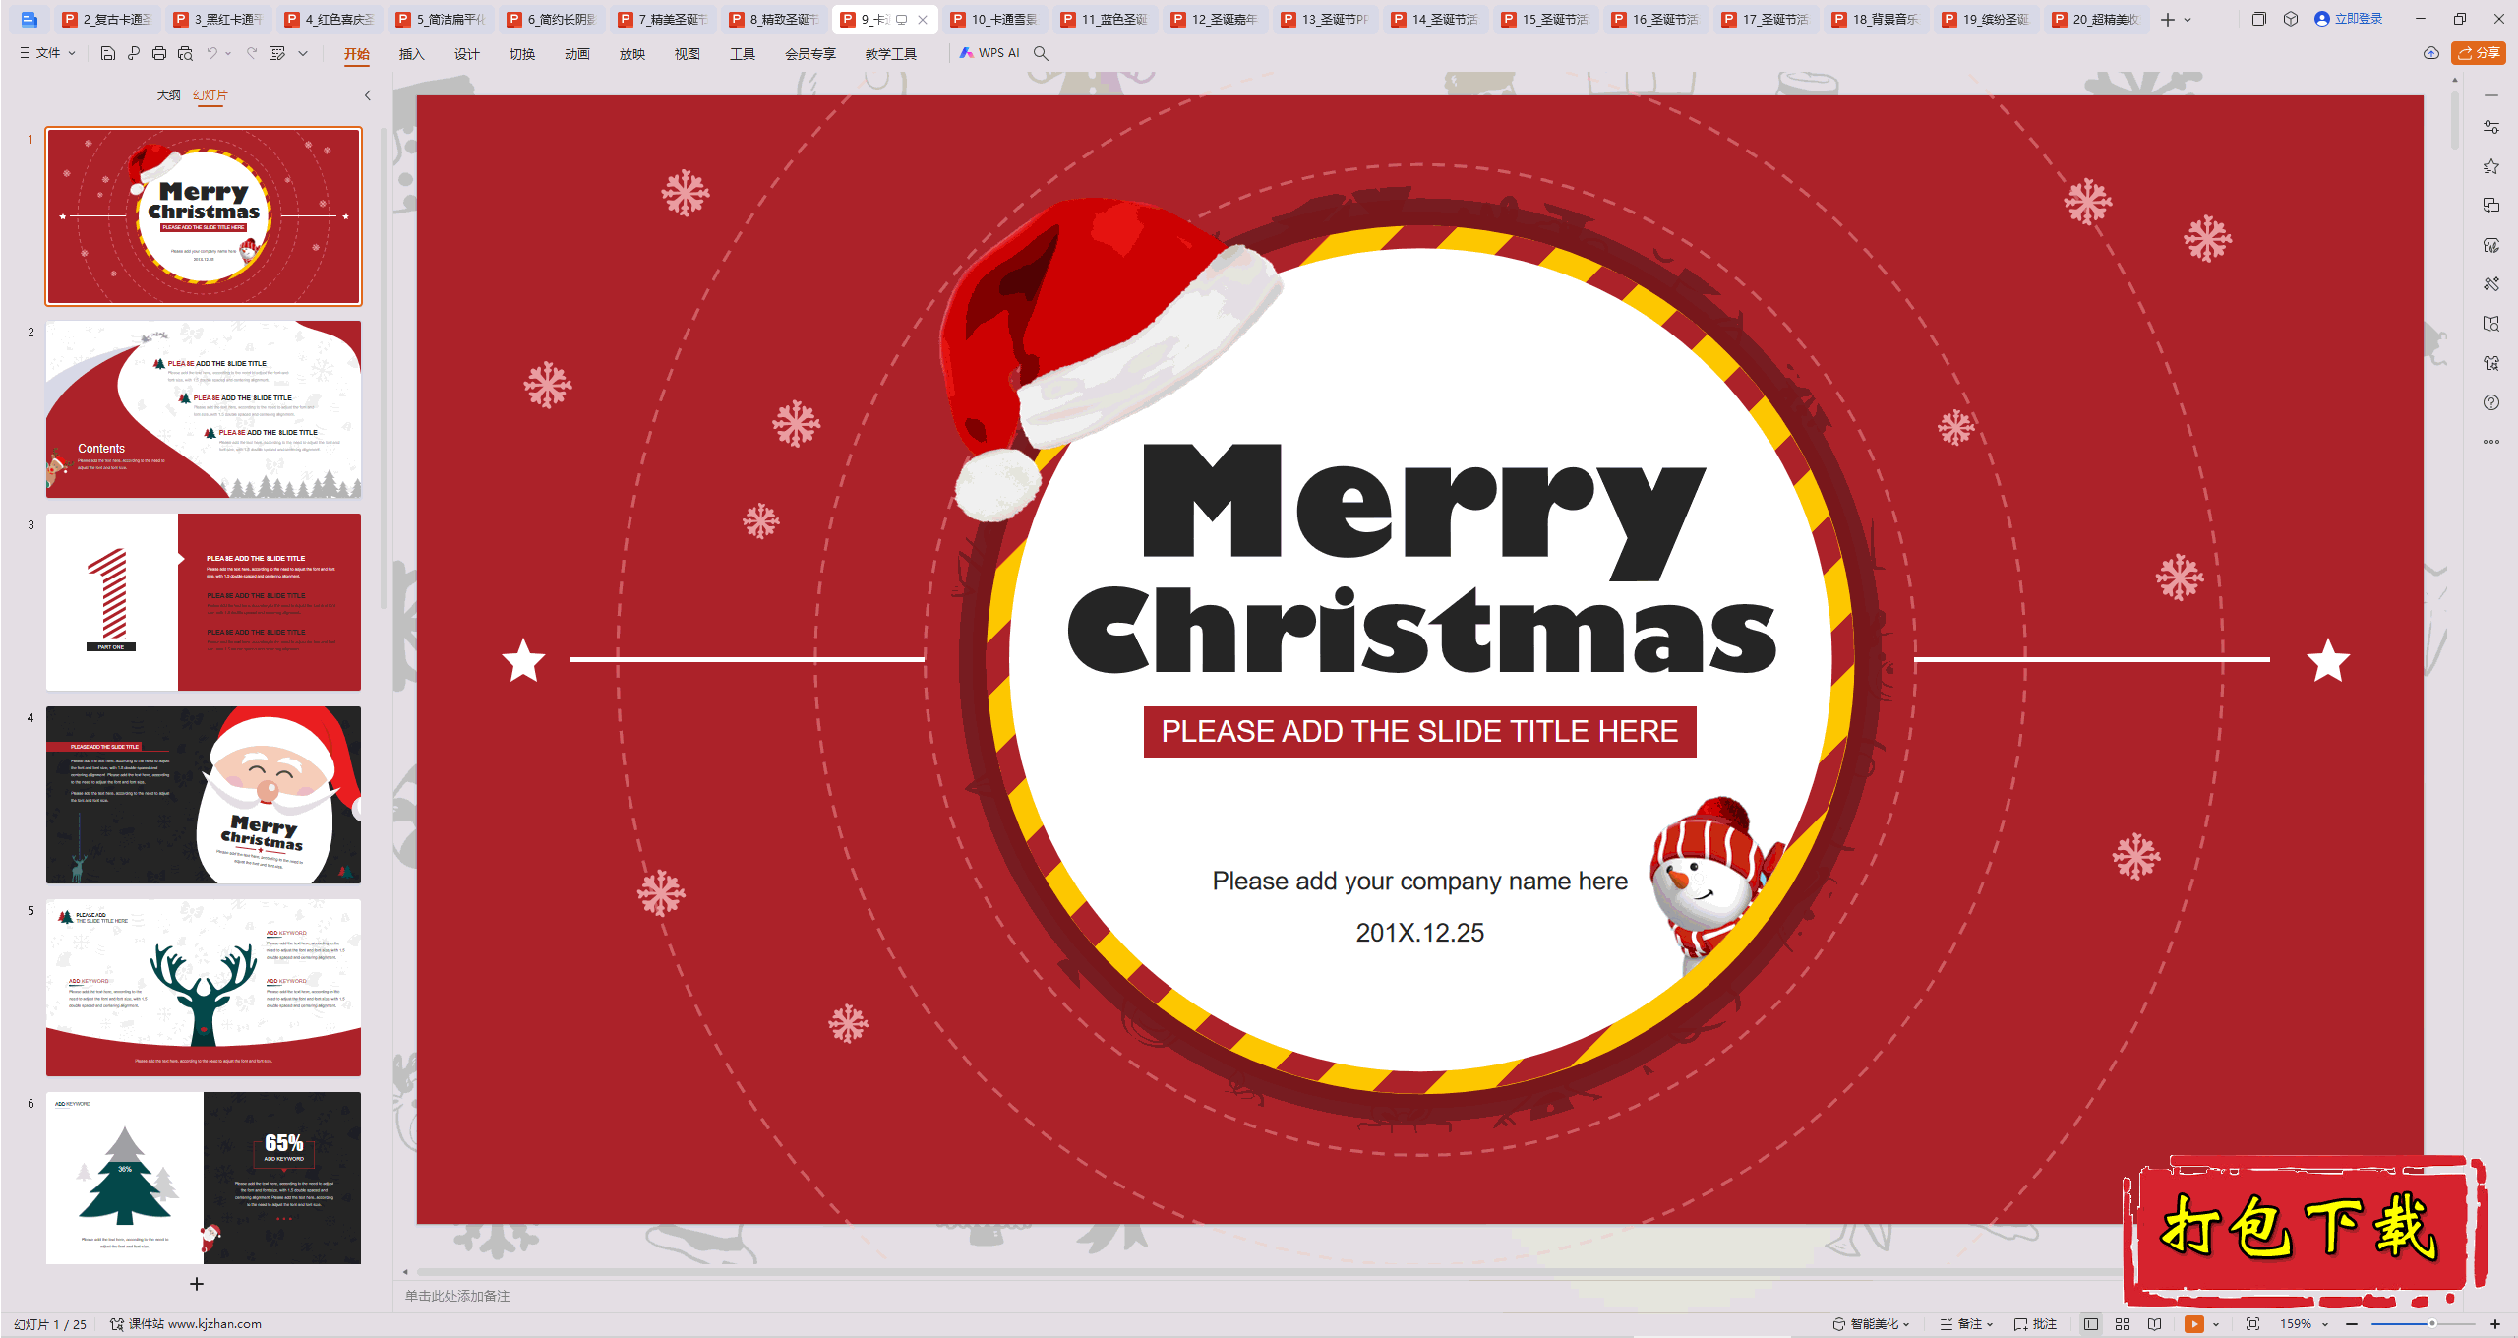
Task: Select slide 4 Santa thumbnail
Action: click(x=204, y=794)
